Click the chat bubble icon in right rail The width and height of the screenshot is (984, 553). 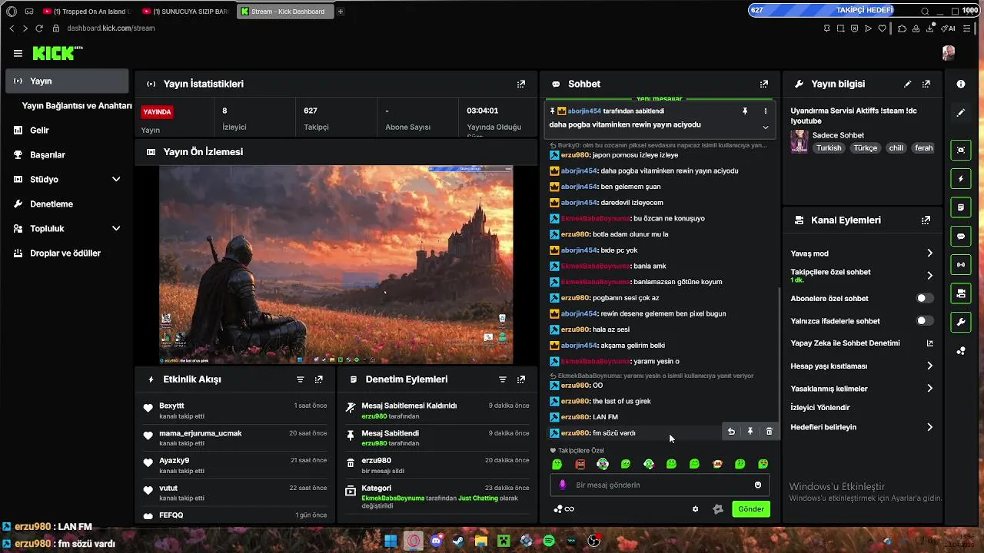tap(961, 236)
